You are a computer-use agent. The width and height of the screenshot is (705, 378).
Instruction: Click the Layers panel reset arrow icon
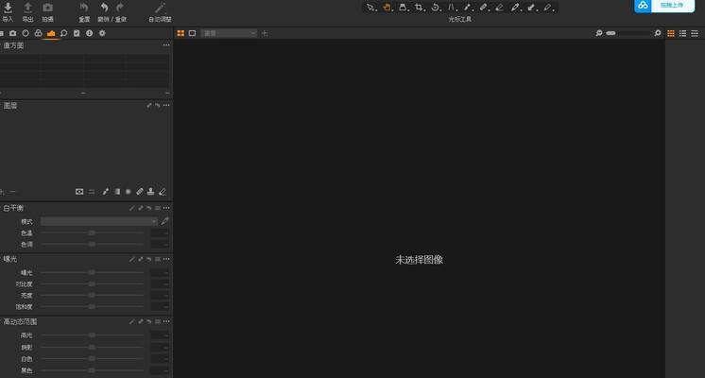pyautogui.click(x=158, y=105)
